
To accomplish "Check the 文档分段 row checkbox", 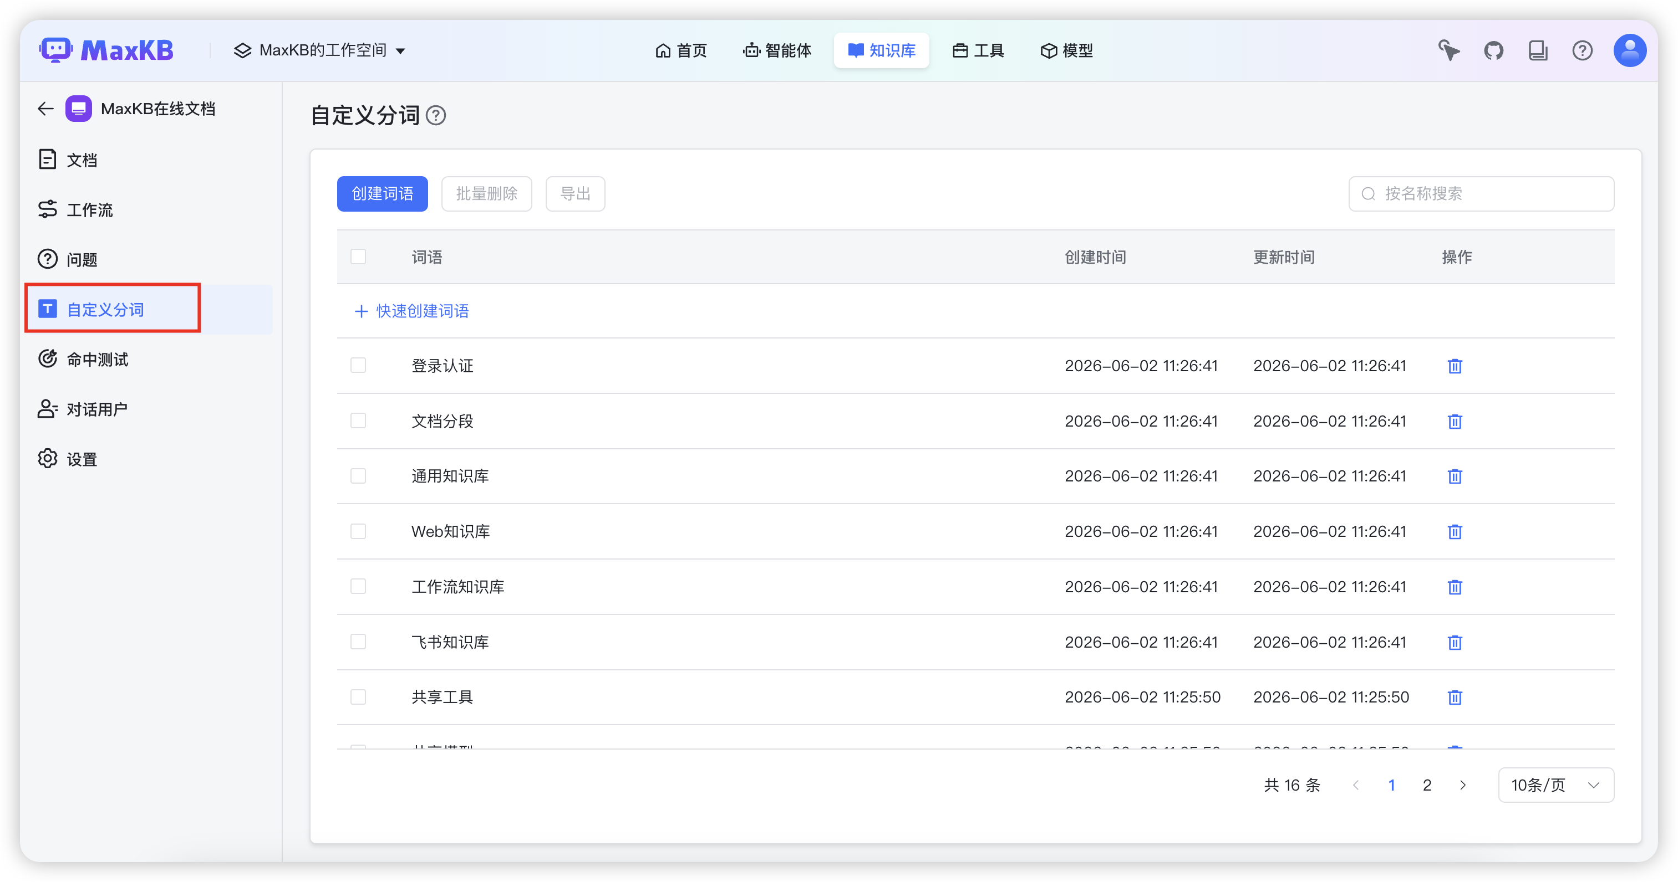I will (x=358, y=421).
